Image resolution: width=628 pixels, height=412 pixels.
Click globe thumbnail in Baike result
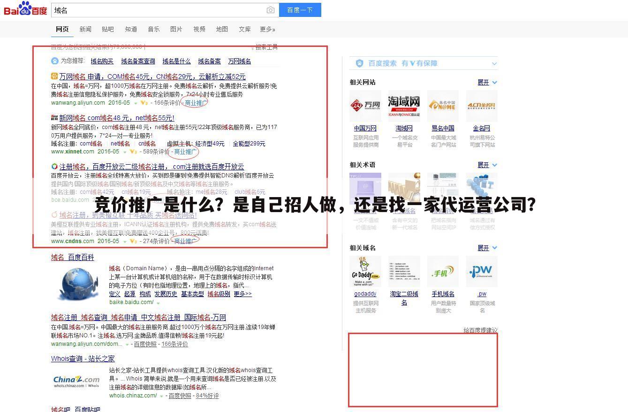(x=78, y=283)
